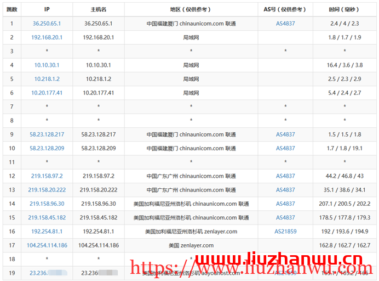The height and width of the screenshot is (281, 379).
Task: Select the 地区（仅供参考）column header
Action: (x=191, y=9)
